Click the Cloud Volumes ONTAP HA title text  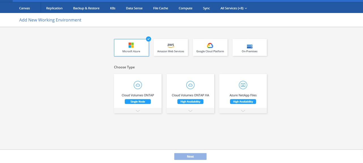[190, 95]
